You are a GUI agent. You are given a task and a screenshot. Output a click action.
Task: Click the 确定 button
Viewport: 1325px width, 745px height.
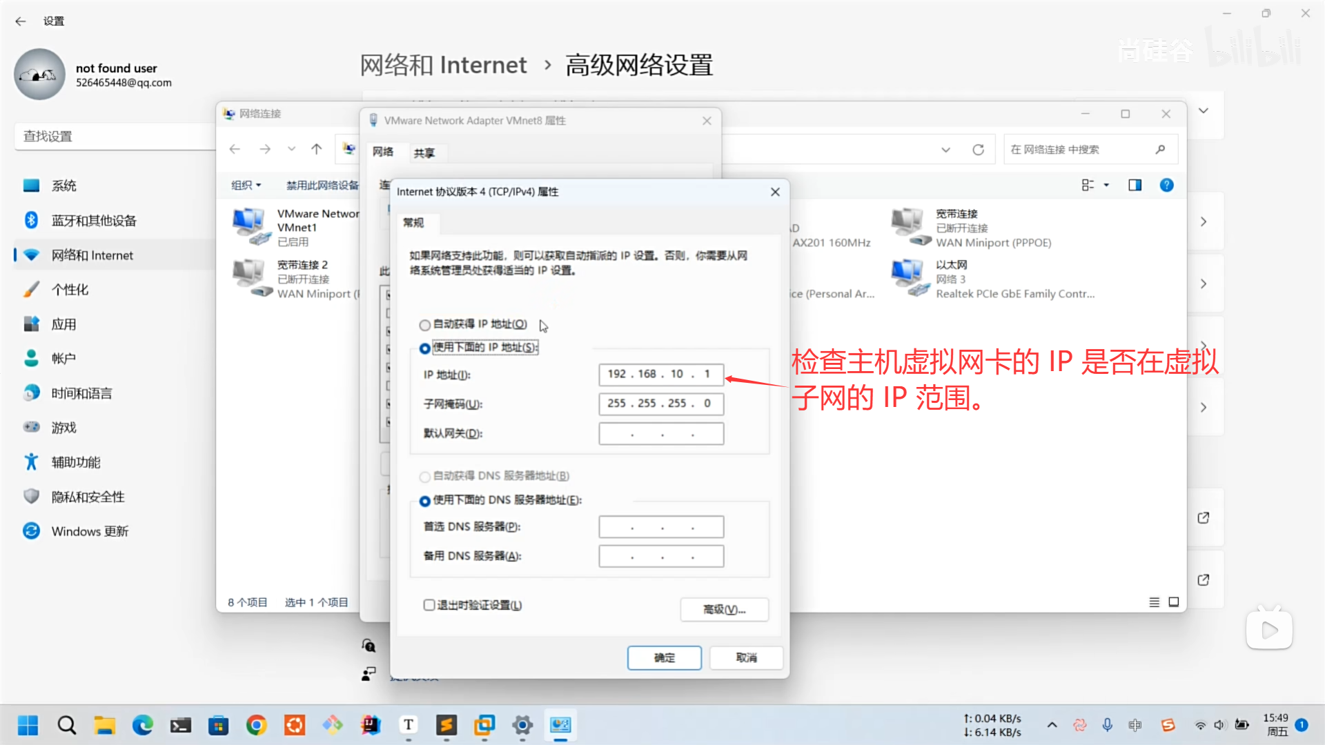[664, 657]
